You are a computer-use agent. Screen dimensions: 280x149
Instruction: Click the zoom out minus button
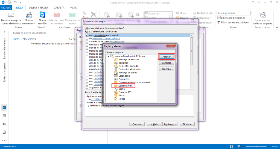click(x=244, y=147)
